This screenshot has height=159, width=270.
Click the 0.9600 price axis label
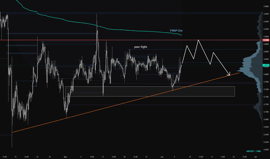[266, 14]
